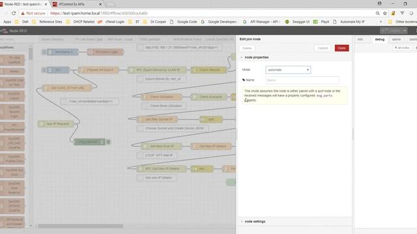Screen dimensions: 417x234
Task: Select the LOOP: QTY Add IP comment node
Action: click(x=157, y=155)
